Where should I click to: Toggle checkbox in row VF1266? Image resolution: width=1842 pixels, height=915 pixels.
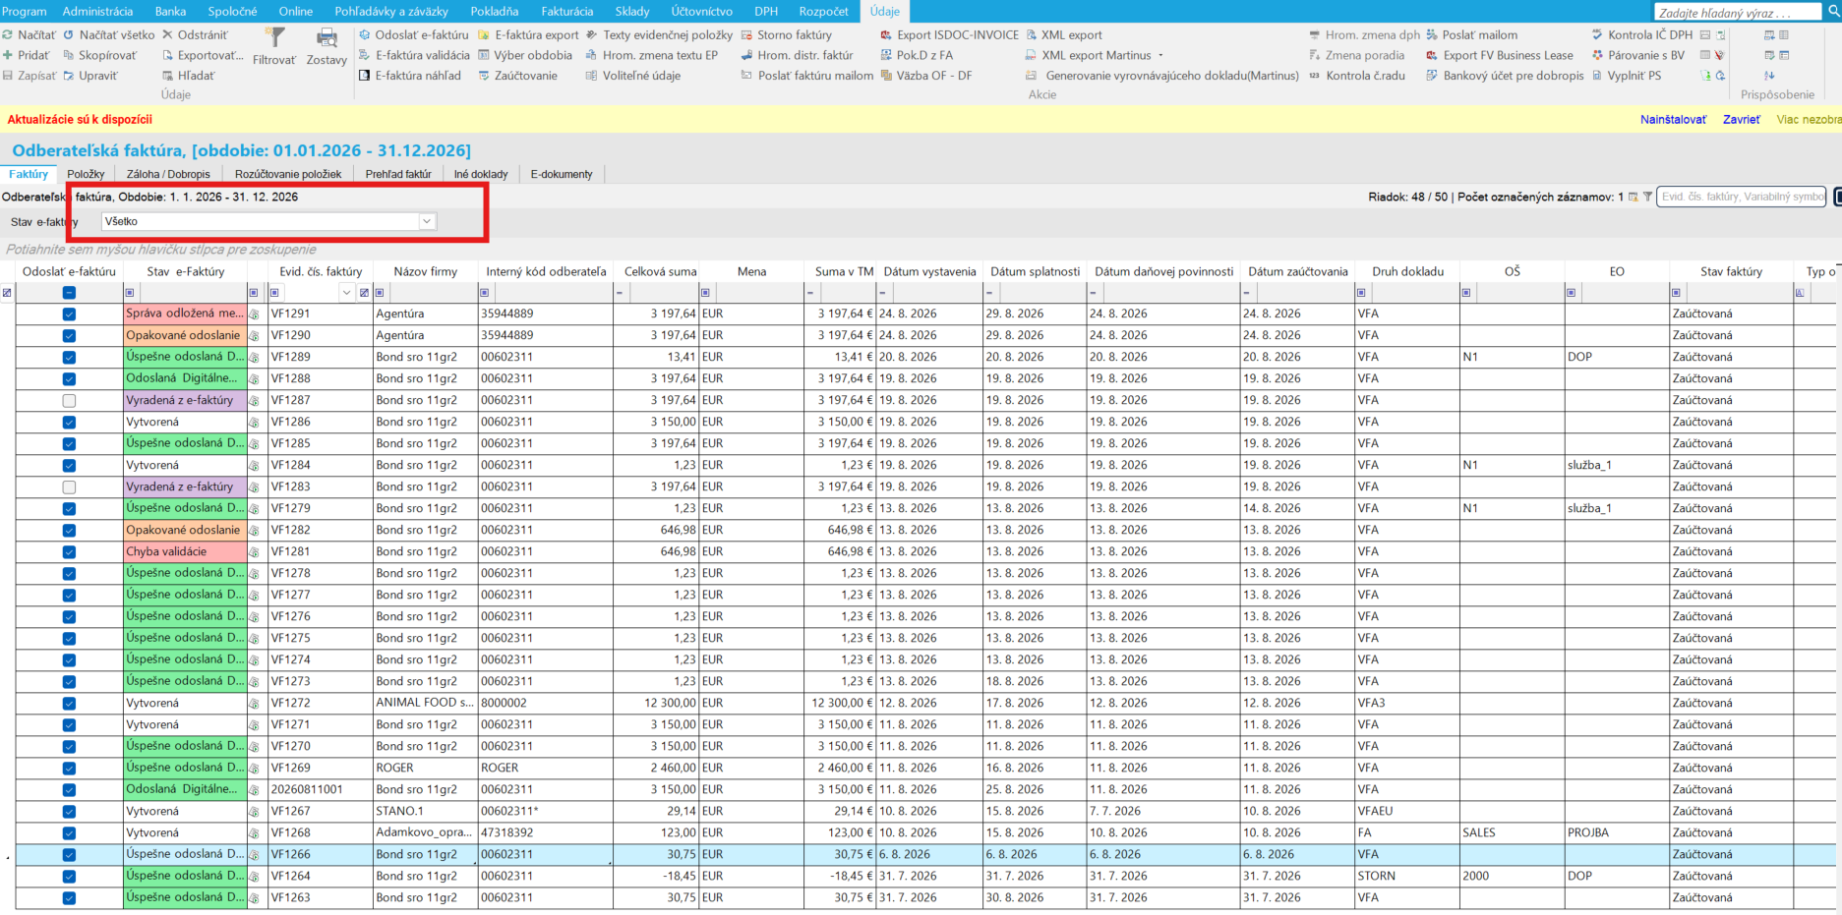tap(69, 855)
